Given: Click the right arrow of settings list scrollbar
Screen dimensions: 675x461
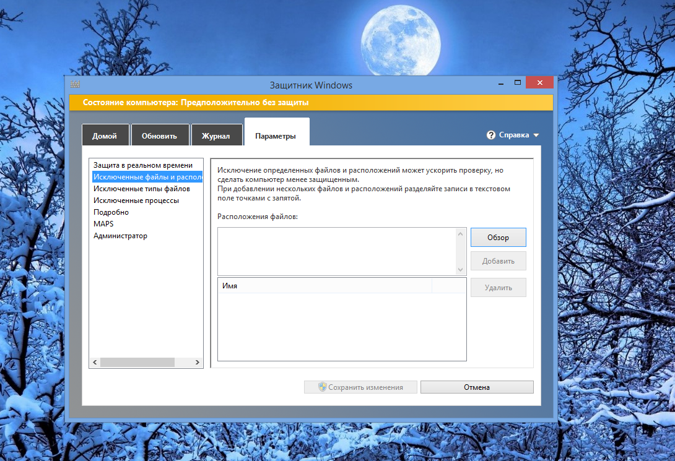Looking at the screenshot, I should click(197, 363).
